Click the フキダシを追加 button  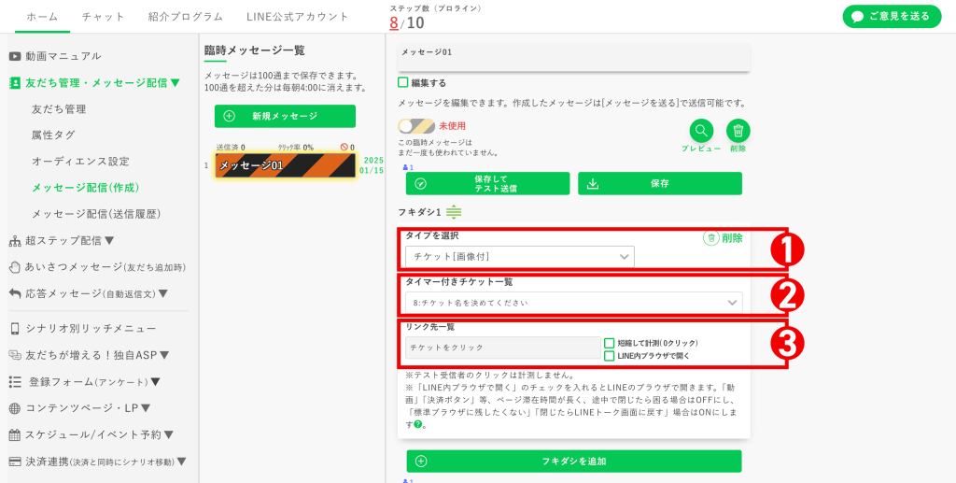(x=574, y=462)
